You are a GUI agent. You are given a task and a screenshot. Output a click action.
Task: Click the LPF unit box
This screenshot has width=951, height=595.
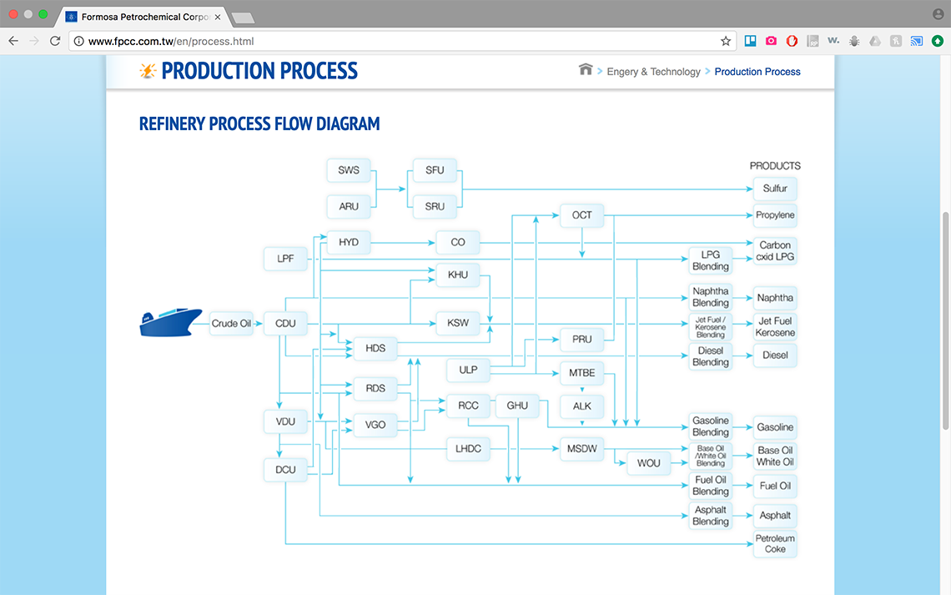click(285, 259)
